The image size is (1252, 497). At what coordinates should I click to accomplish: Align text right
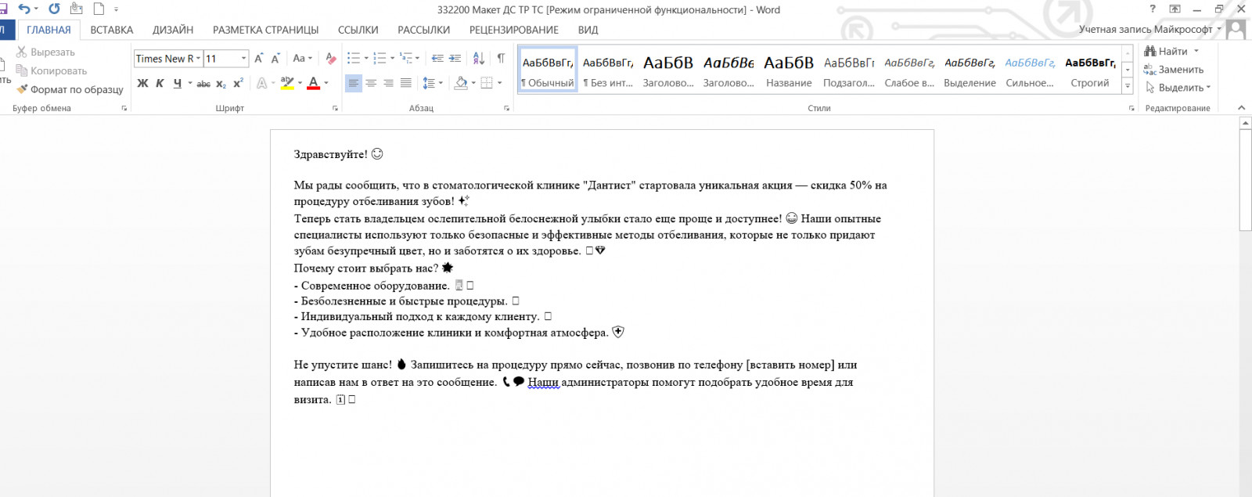click(x=388, y=83)
